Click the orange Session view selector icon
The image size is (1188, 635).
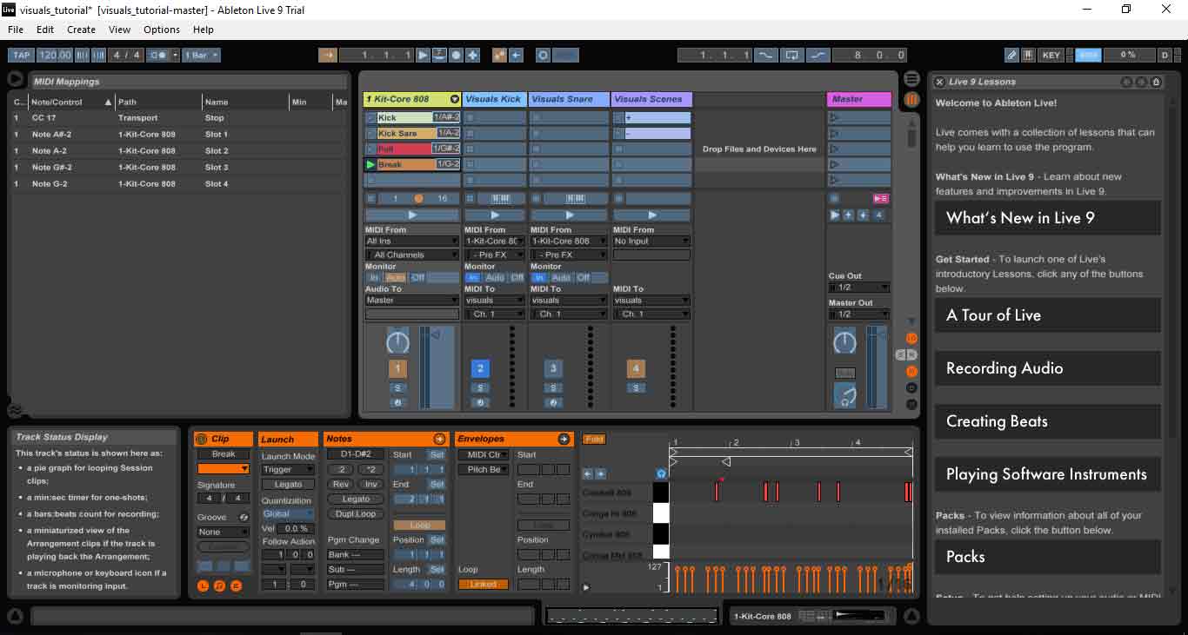point(911,100)
